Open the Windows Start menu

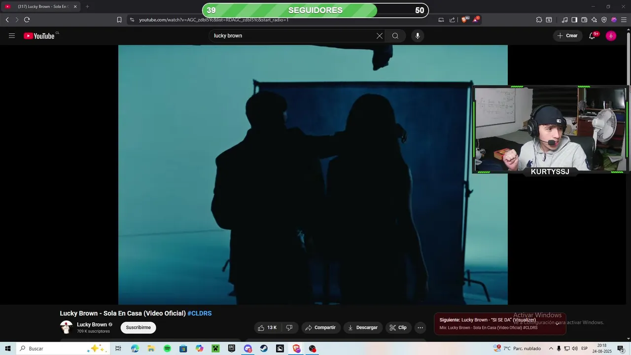7,349
